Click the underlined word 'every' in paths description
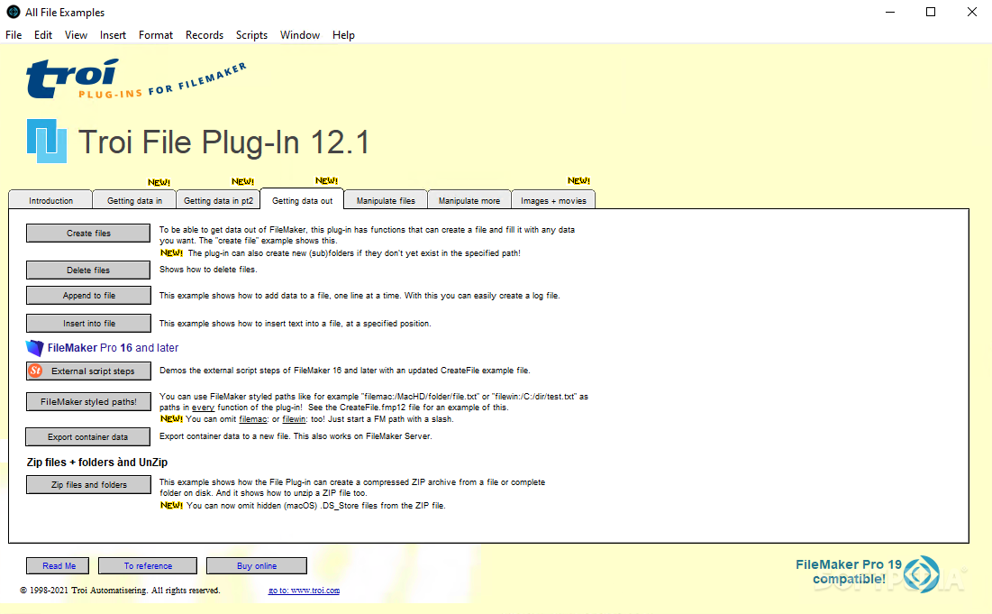The height and width of the screenshot is (614, 992). coord(203,408)
